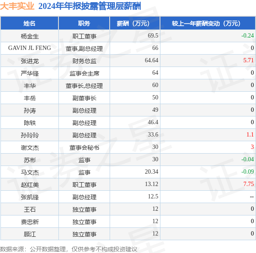Image resolution: width=256 pixels, height=253 pixels.
Task: Click the position 董事长,总经理
Action: point(84,86)
